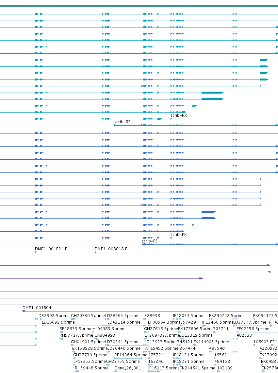Image resolution: width=278 pixels, height=373 pixels.
Task: Click the 495540 feature label
Action: click(x=217, y=348)
